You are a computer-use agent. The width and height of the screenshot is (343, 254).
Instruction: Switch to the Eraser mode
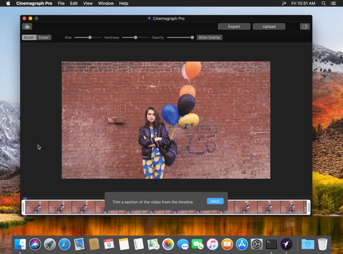(44, 37)
